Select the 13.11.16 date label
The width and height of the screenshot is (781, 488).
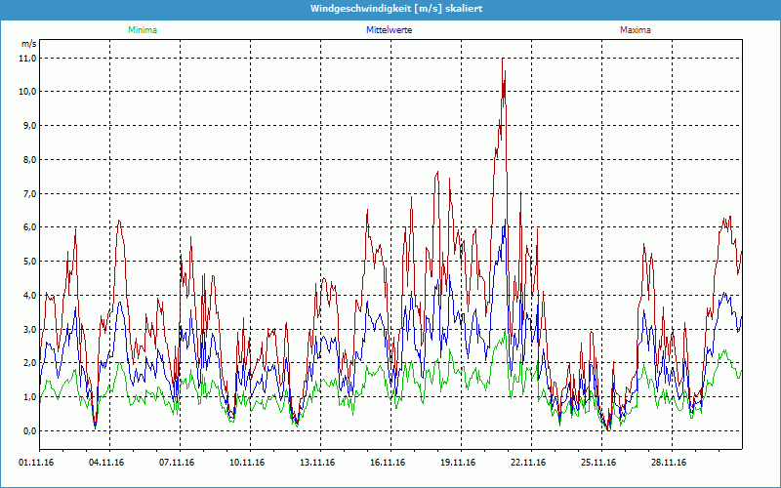[318, 464]
